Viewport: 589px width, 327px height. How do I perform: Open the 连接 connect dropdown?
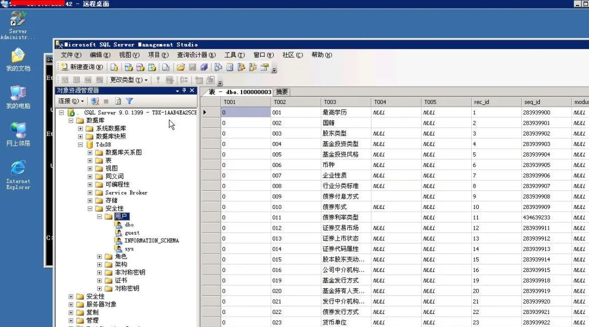(x=70, y=101)
